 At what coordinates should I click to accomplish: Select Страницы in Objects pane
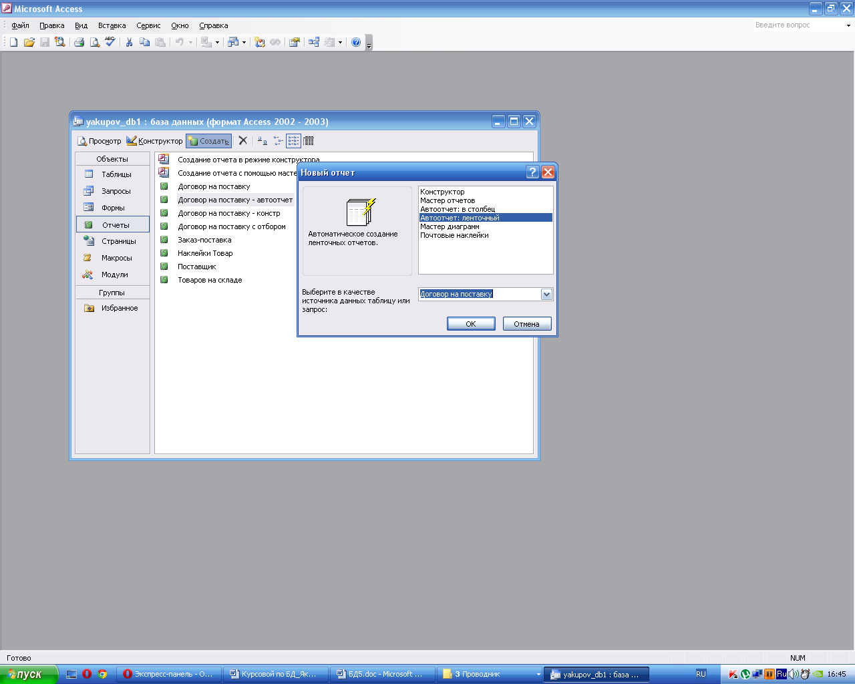pyautogui.click(x=113, y=241)
